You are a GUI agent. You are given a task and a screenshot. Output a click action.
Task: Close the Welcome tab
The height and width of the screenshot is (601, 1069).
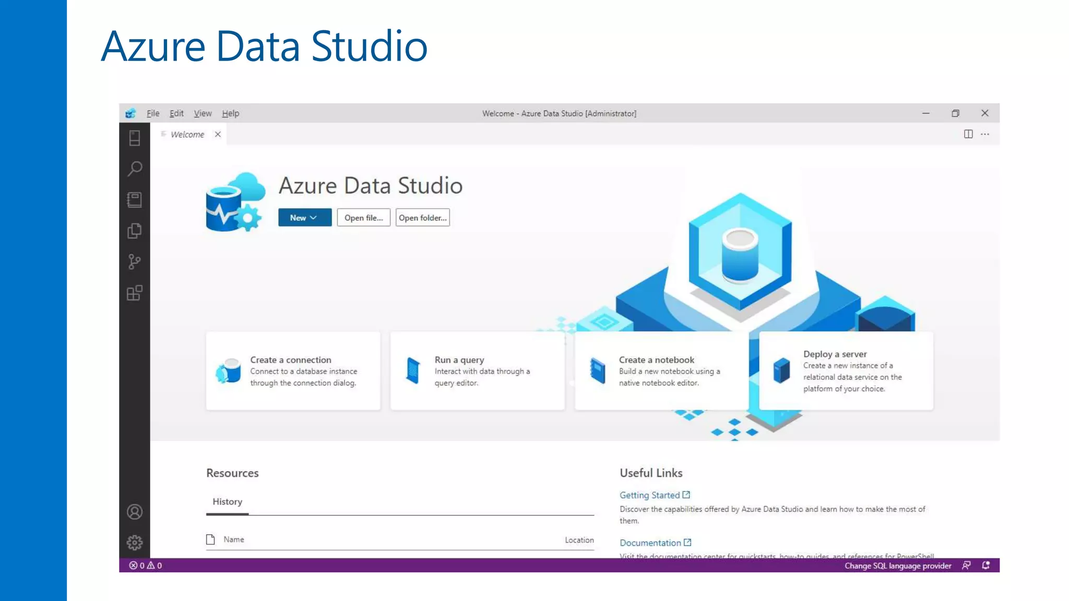point(218,134)
